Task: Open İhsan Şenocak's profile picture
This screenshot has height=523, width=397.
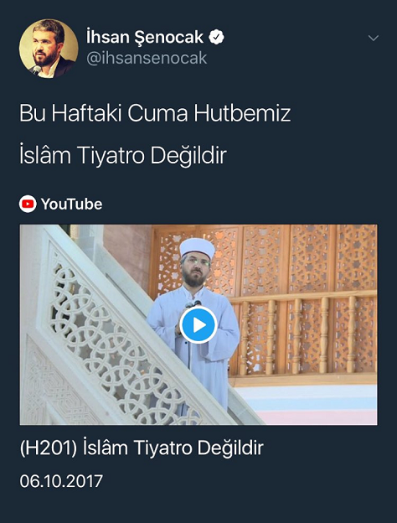Action: point(49,49)
